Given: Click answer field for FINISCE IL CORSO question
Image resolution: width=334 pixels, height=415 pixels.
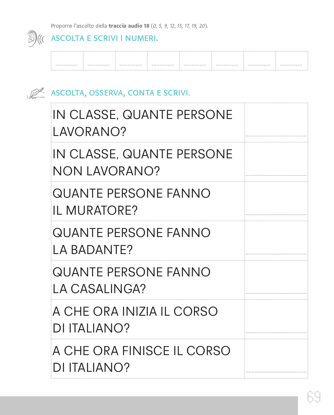Looking at the screenshot, I should click(276, 359).
